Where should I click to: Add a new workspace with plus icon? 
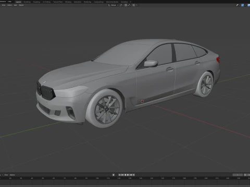click(x=130, y=2)
